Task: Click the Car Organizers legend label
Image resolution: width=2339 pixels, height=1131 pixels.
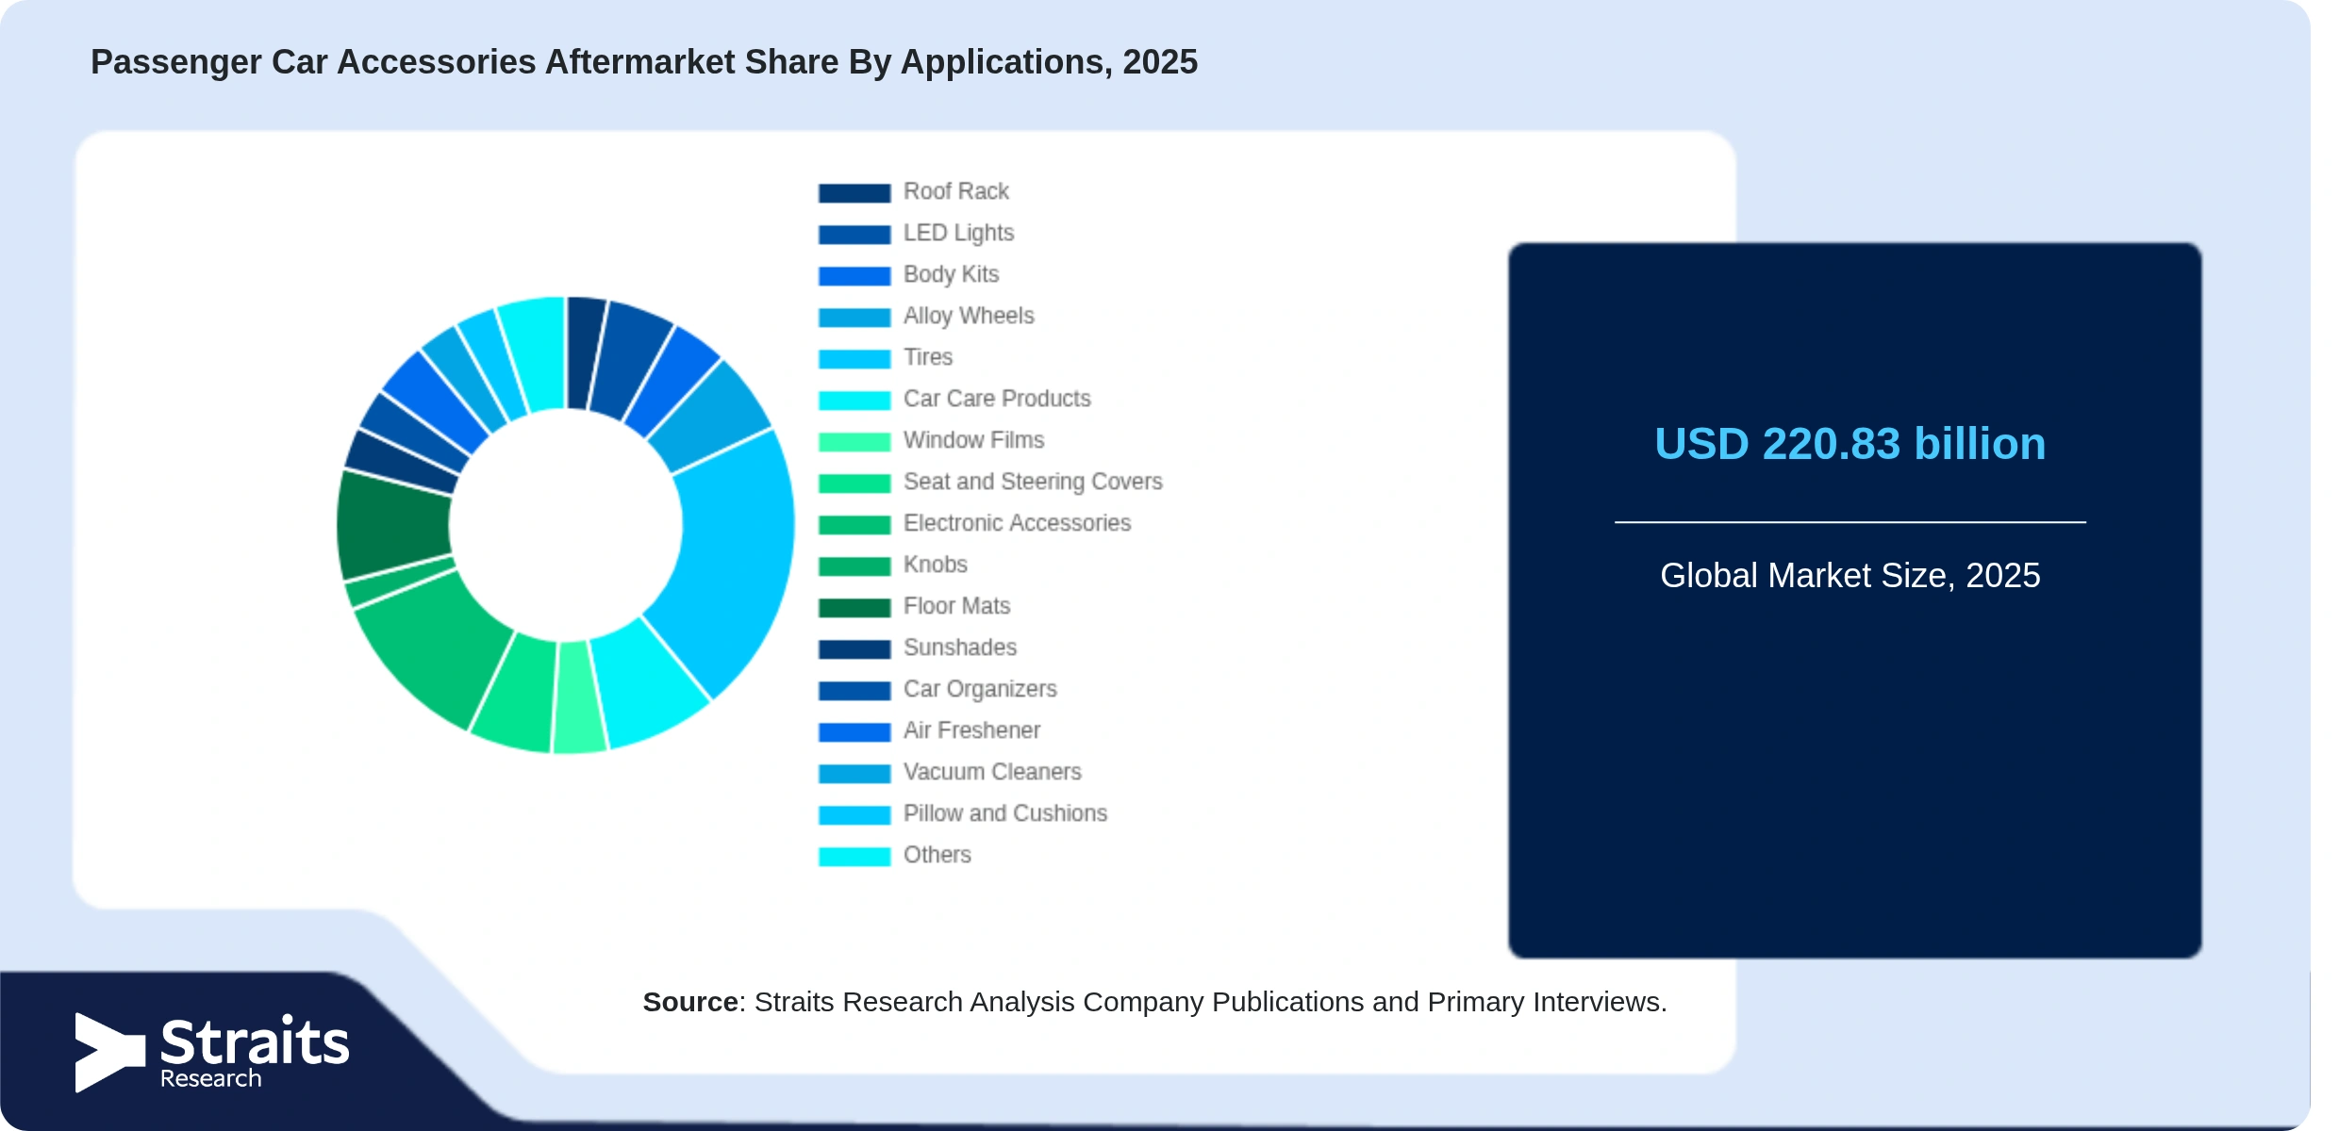Action: (980, 689)
